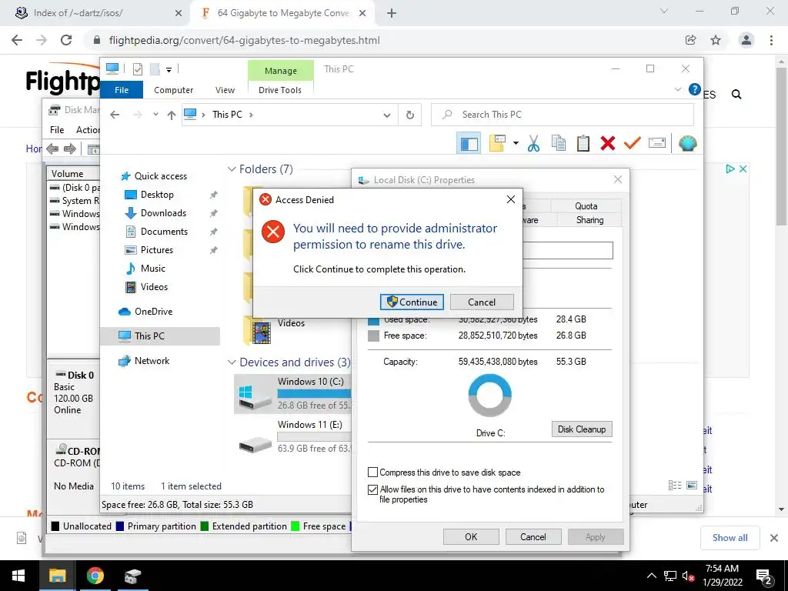Click the Windows 10 (C:) drive usage bar

tap(314, 393)
